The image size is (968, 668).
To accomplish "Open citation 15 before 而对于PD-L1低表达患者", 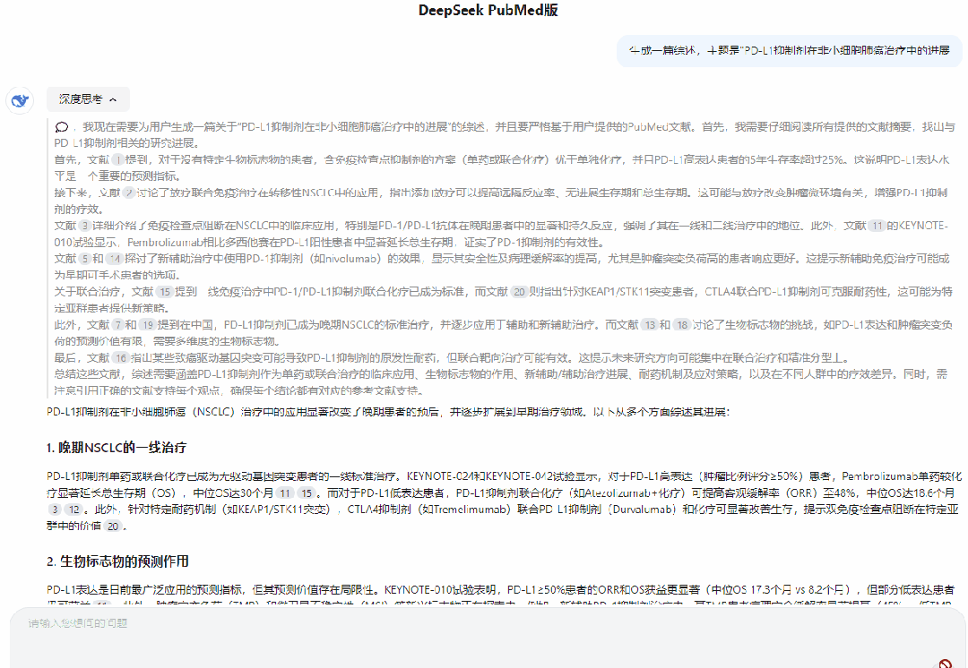I will point(307,492).
